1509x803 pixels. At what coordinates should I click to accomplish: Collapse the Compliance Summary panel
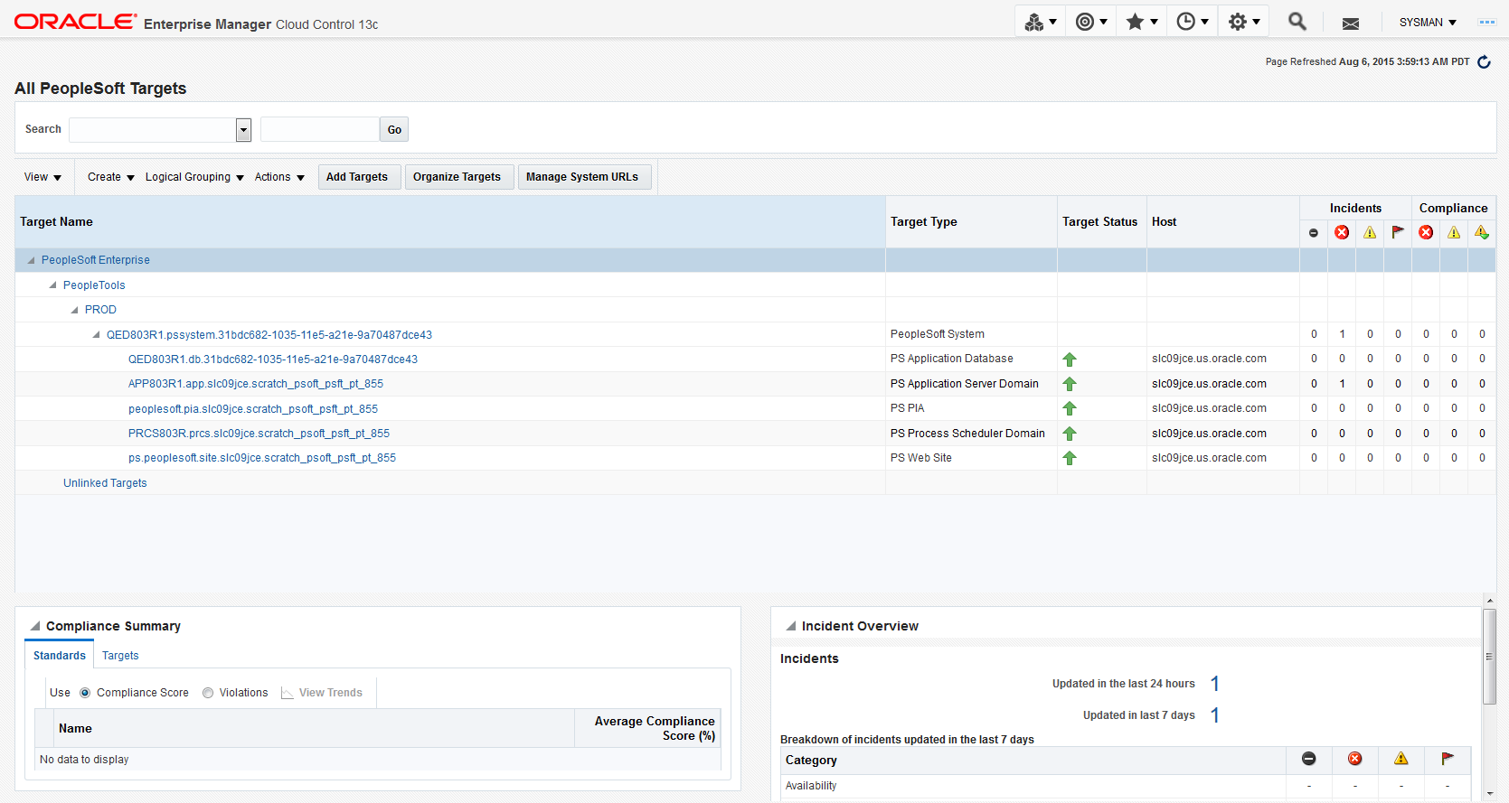tap(35, 626)
